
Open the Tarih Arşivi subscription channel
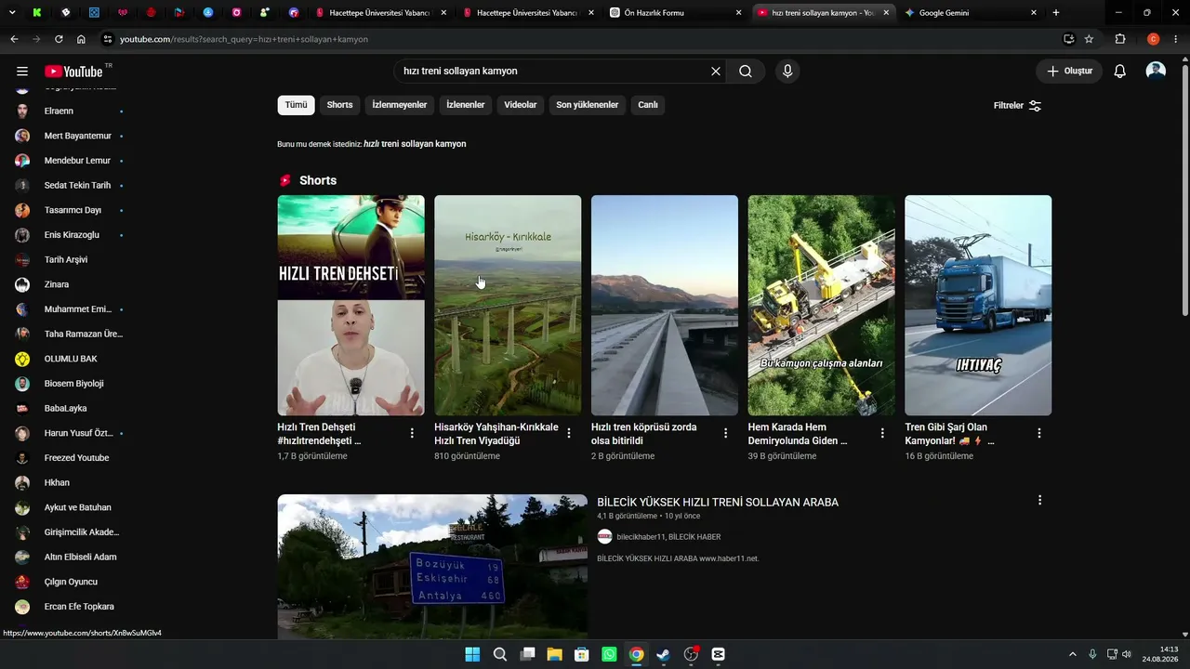(68, 259)
